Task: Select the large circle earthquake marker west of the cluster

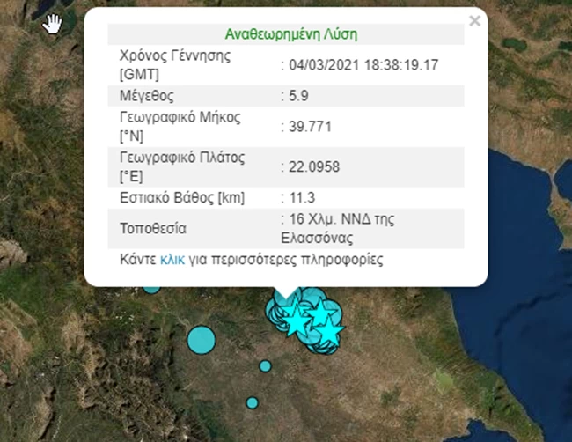Action: [202, 340]
